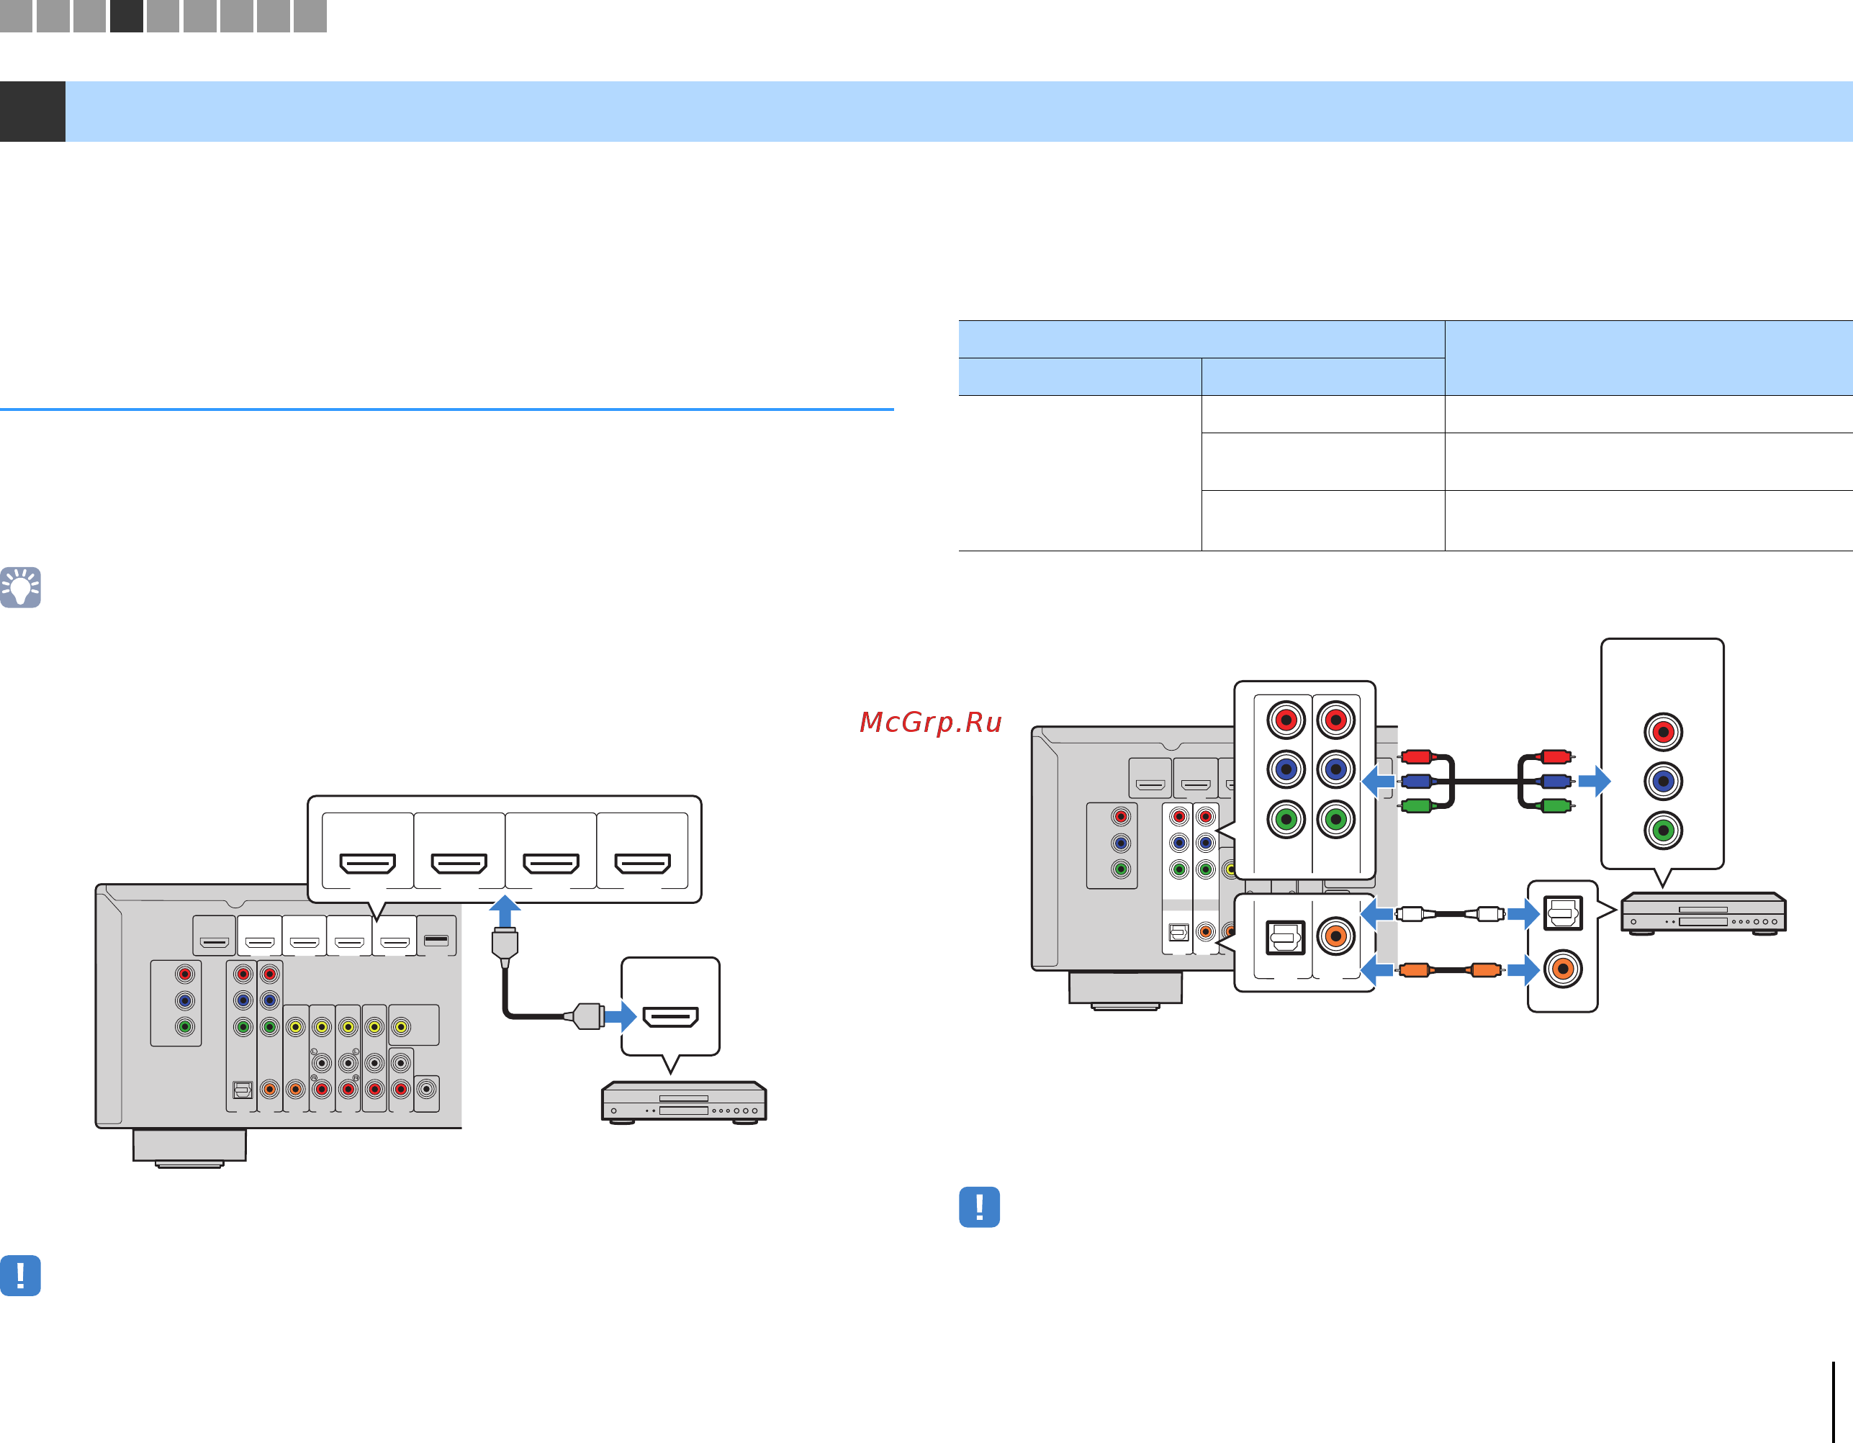Click the right-column blue jack in the enlarged component callout
1853x1443 pixels.
coord(1335,769)
